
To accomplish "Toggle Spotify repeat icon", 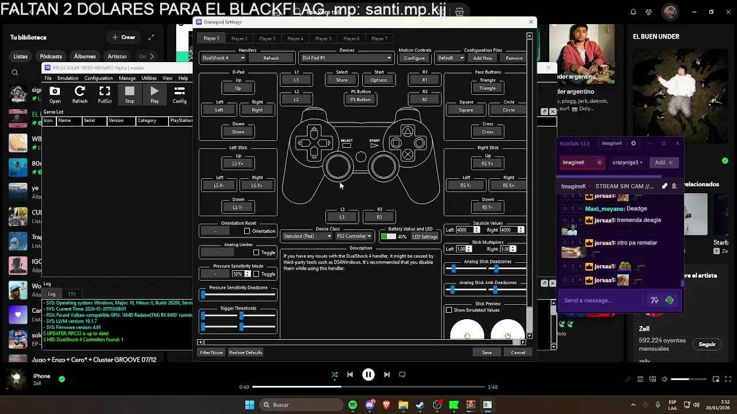I will 402,374.
